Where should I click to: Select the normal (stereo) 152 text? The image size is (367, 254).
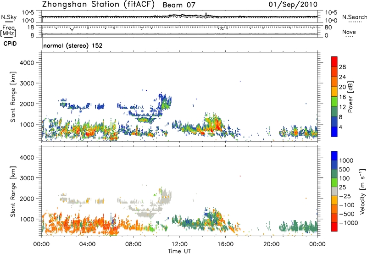coord(73,45)
